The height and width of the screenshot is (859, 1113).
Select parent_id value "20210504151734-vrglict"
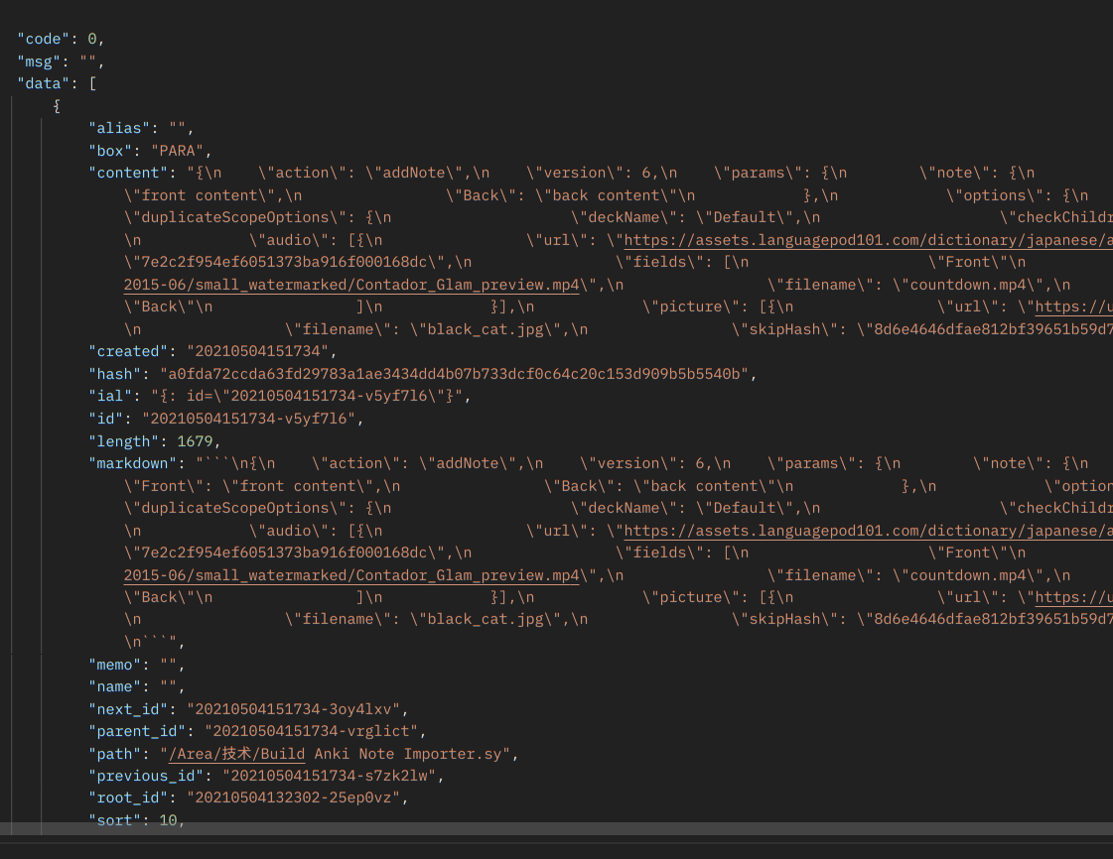pos(311,732)
